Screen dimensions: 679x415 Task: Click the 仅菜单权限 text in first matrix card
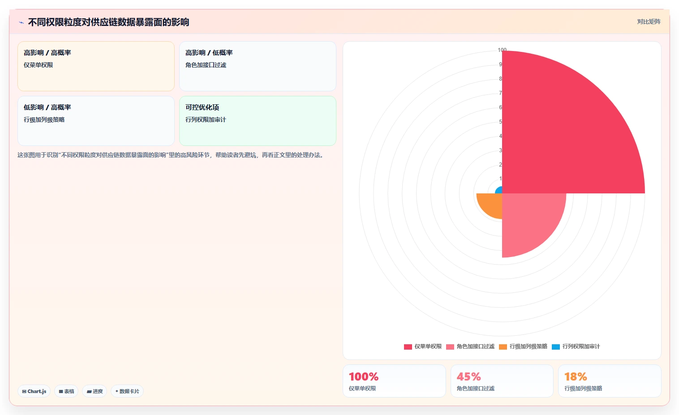click(38, 65)
